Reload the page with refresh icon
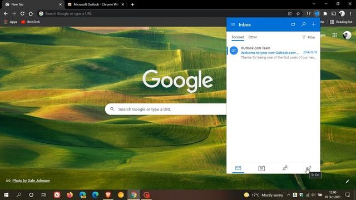The height and width of the screenshot is (200, 356). [x=22, y=13]
